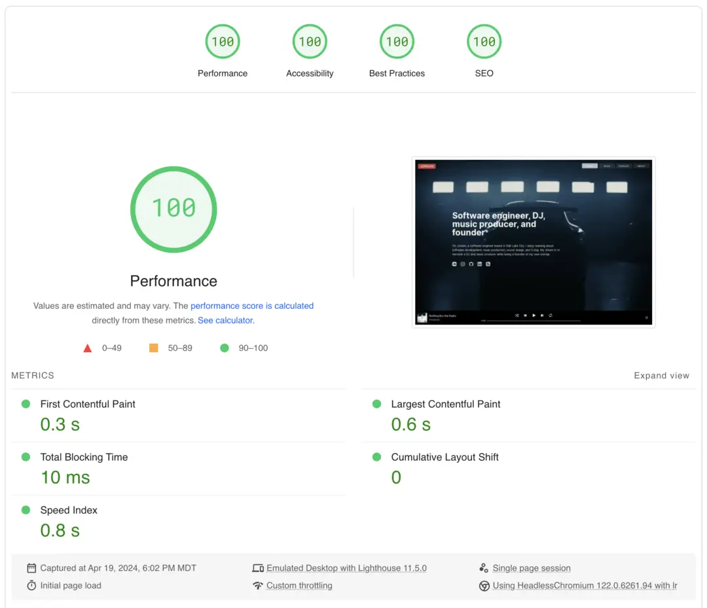Click the 'Single page session' text
The width and height of the screenshot is (707, 608).
pos(531,568)
